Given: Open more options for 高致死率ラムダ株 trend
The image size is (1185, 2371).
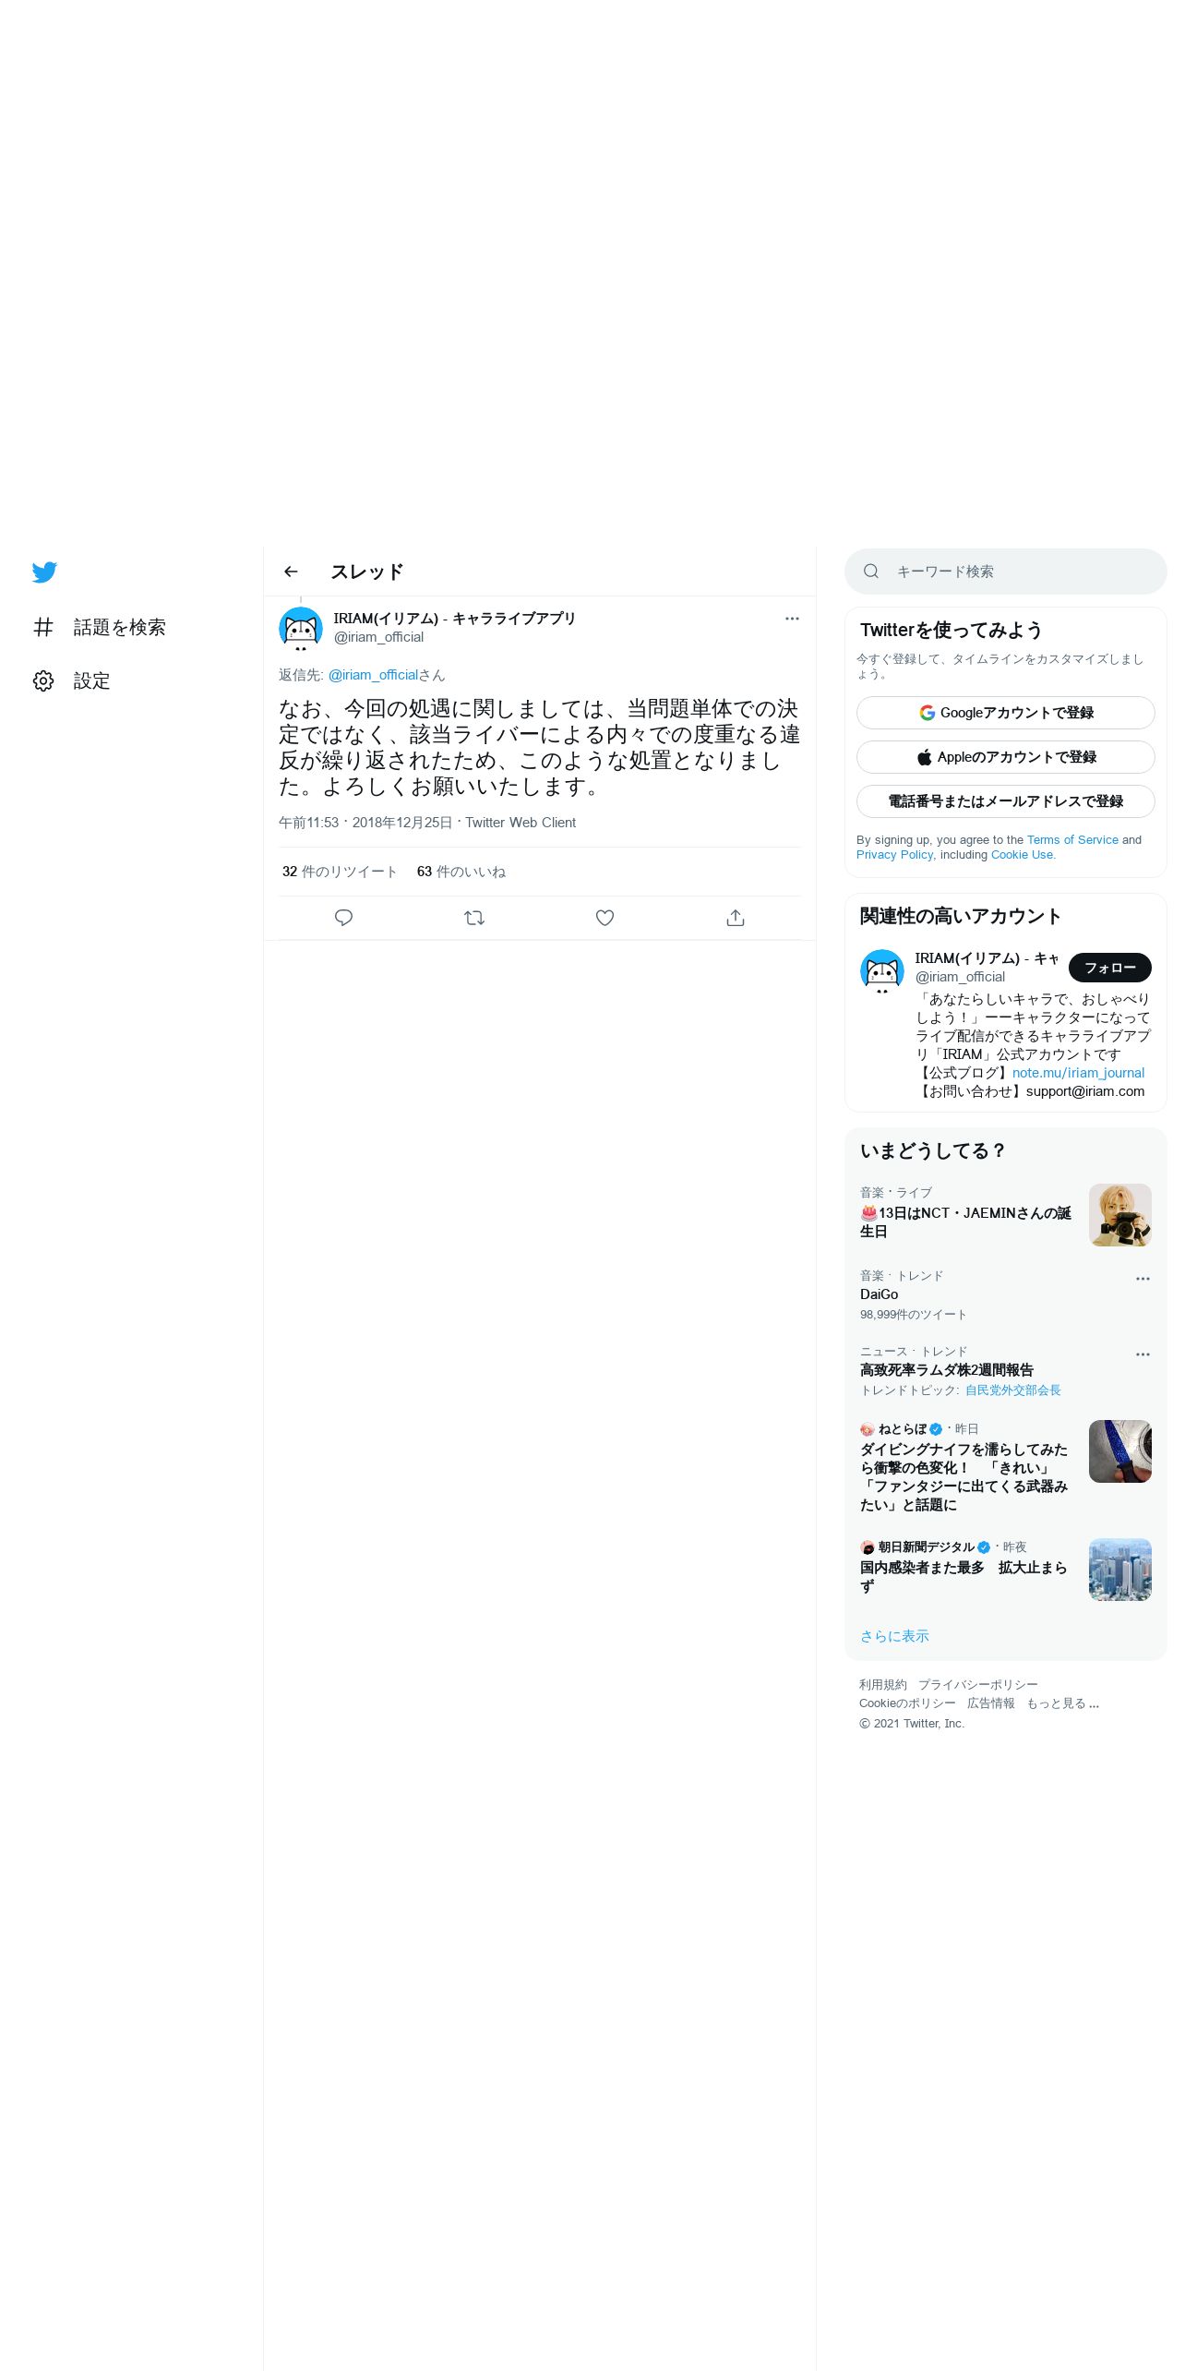Looking at the screenshot, I should coord(1143,1354).
